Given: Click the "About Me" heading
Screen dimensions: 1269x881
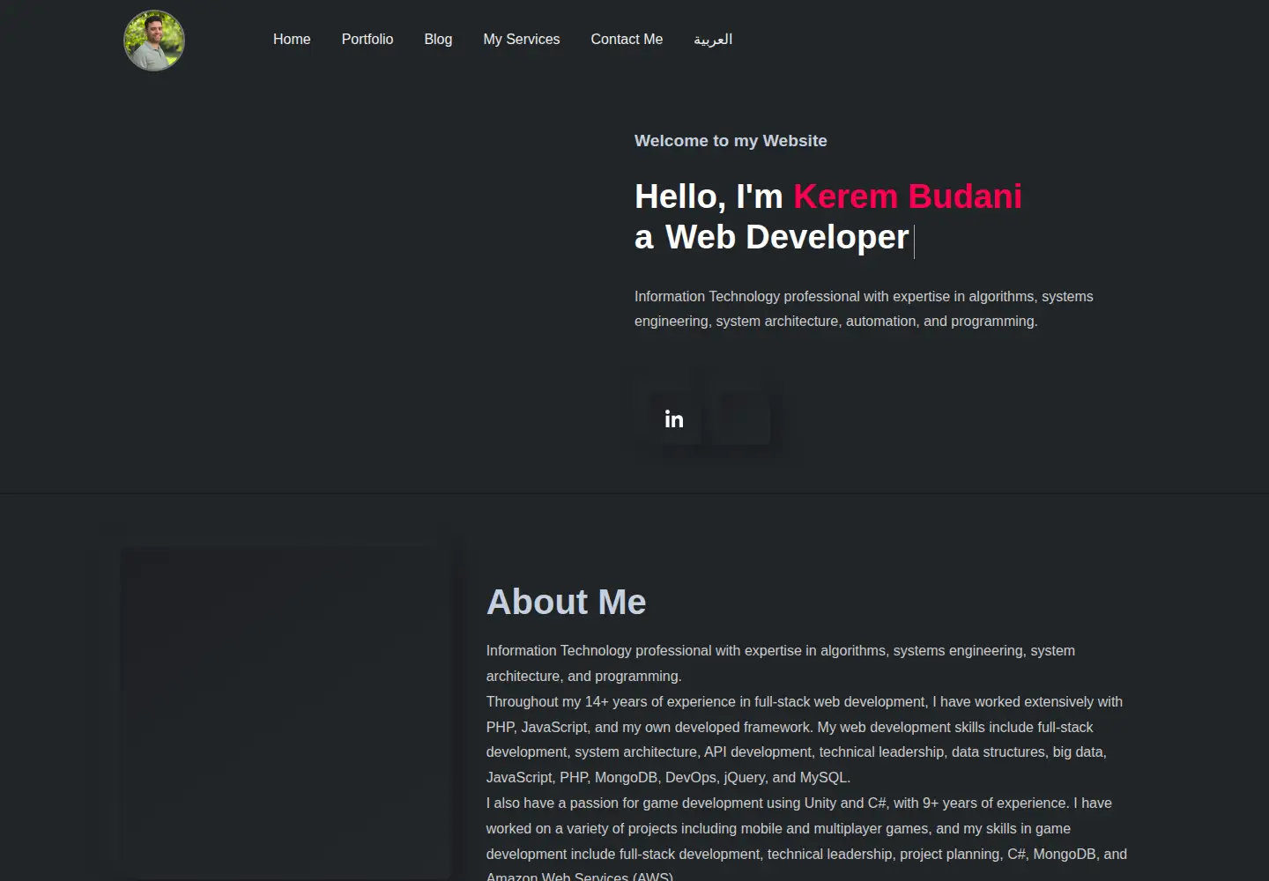Looking at the screenshot, I should pyautogui.click(x=567, y=603).
